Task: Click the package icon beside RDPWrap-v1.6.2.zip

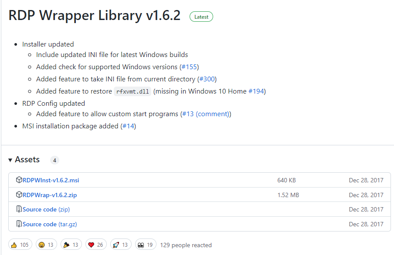Action: [x=19, y=195]
